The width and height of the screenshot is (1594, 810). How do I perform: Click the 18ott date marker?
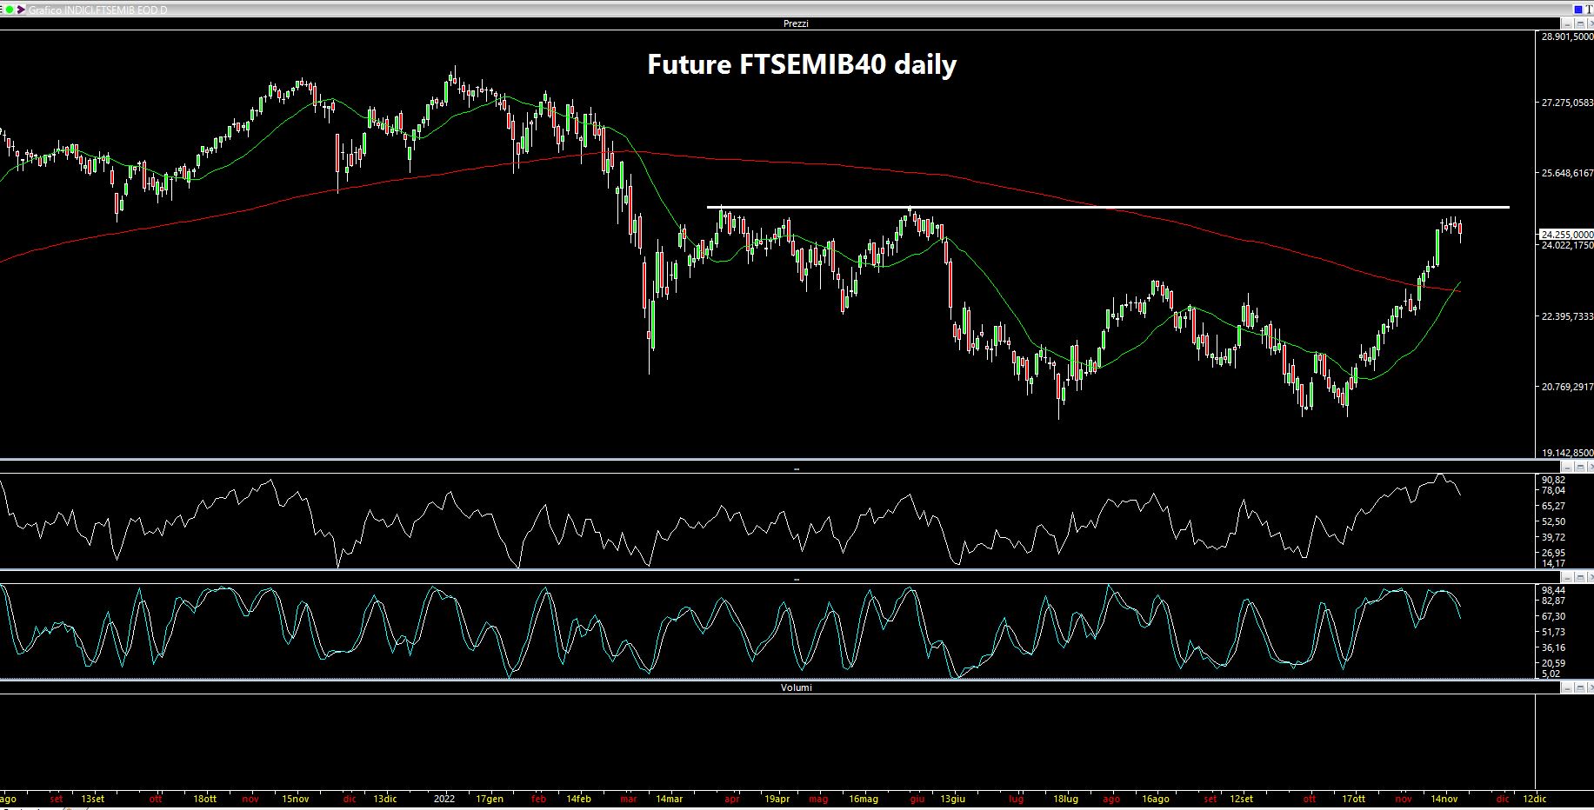coord(204,799)
